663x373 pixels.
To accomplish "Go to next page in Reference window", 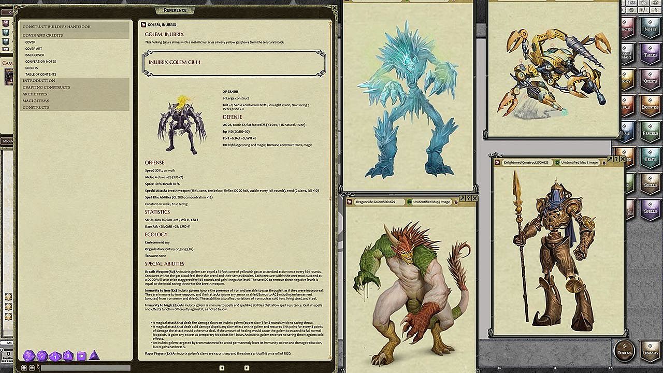I will [x=247, y=368].
